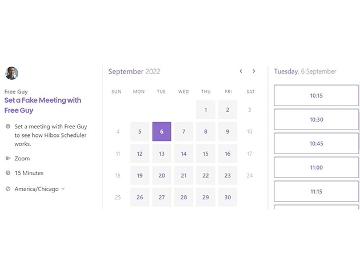The width and height of the screenshot is (360, 270).
Task: Book the 11:00 time slot
Action: 316,167
